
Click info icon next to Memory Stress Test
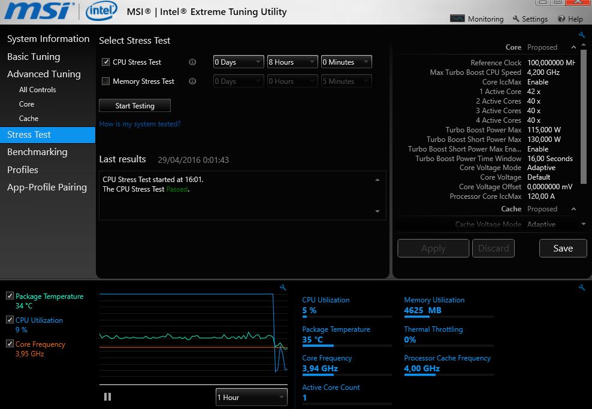(x=192, y=81)
